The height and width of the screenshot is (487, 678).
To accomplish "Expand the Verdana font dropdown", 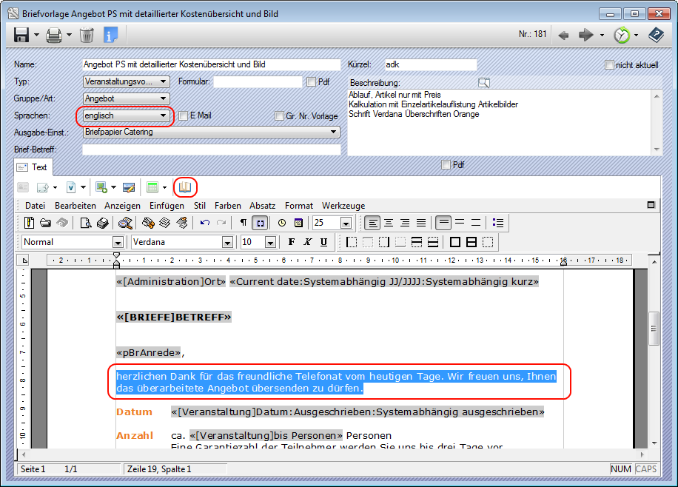I will point(228,242).
